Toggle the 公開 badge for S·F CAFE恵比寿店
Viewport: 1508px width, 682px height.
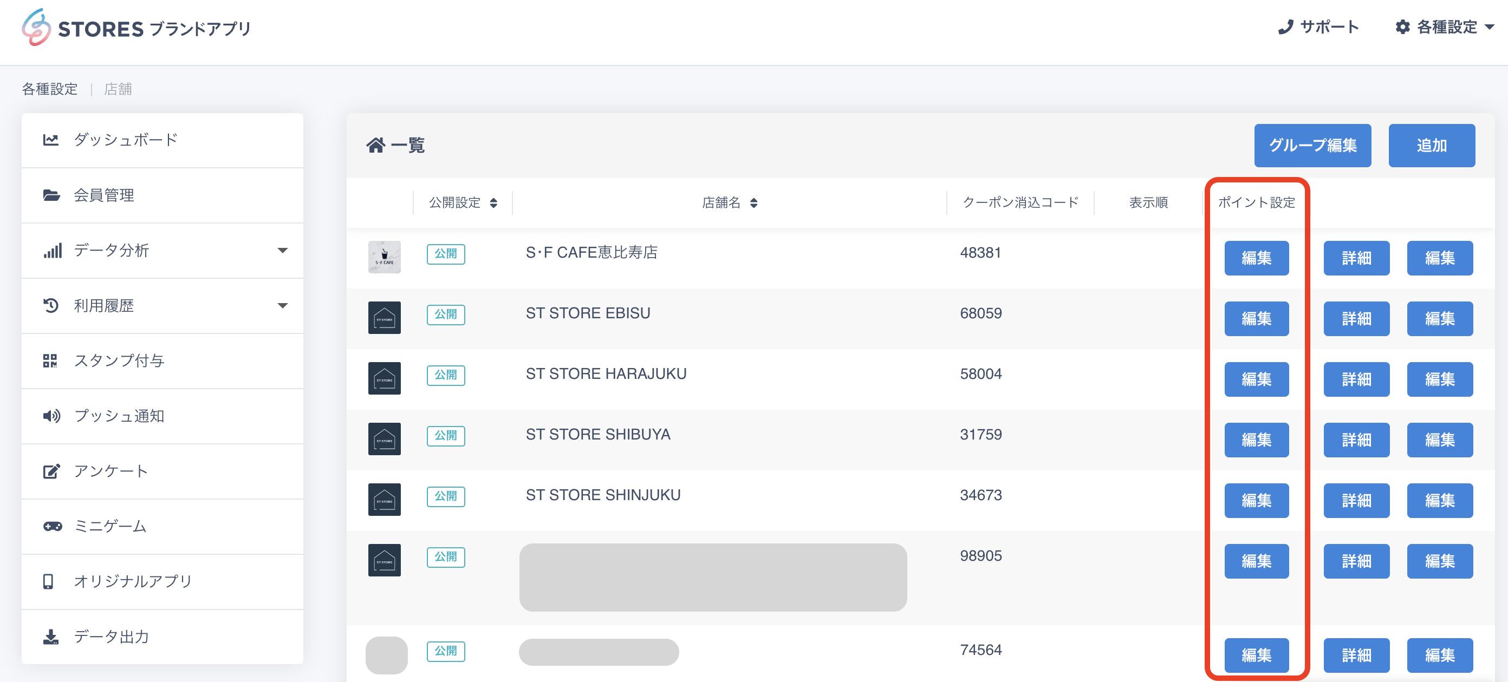coord(445,254)
